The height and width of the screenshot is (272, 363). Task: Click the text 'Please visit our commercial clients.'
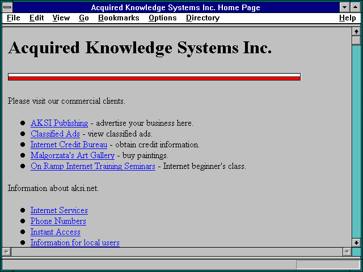point(66,101)
